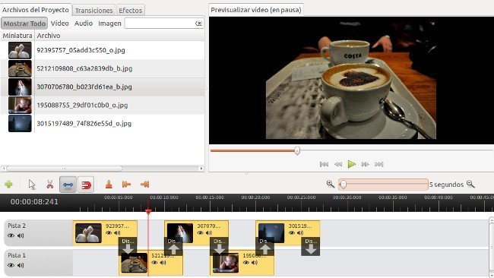
Task: Mute audio on clip 301519
Action: click(x=300, y=233)
